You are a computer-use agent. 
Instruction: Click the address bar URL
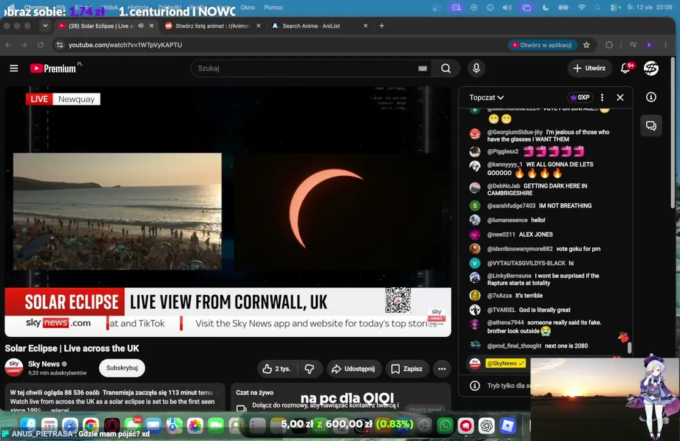click(x=125, y=45)
